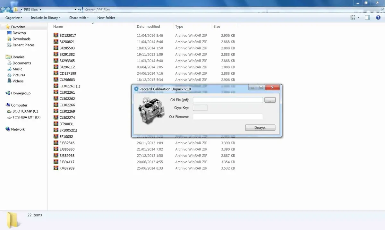Select file EJ394117

(x=67, y=162)
